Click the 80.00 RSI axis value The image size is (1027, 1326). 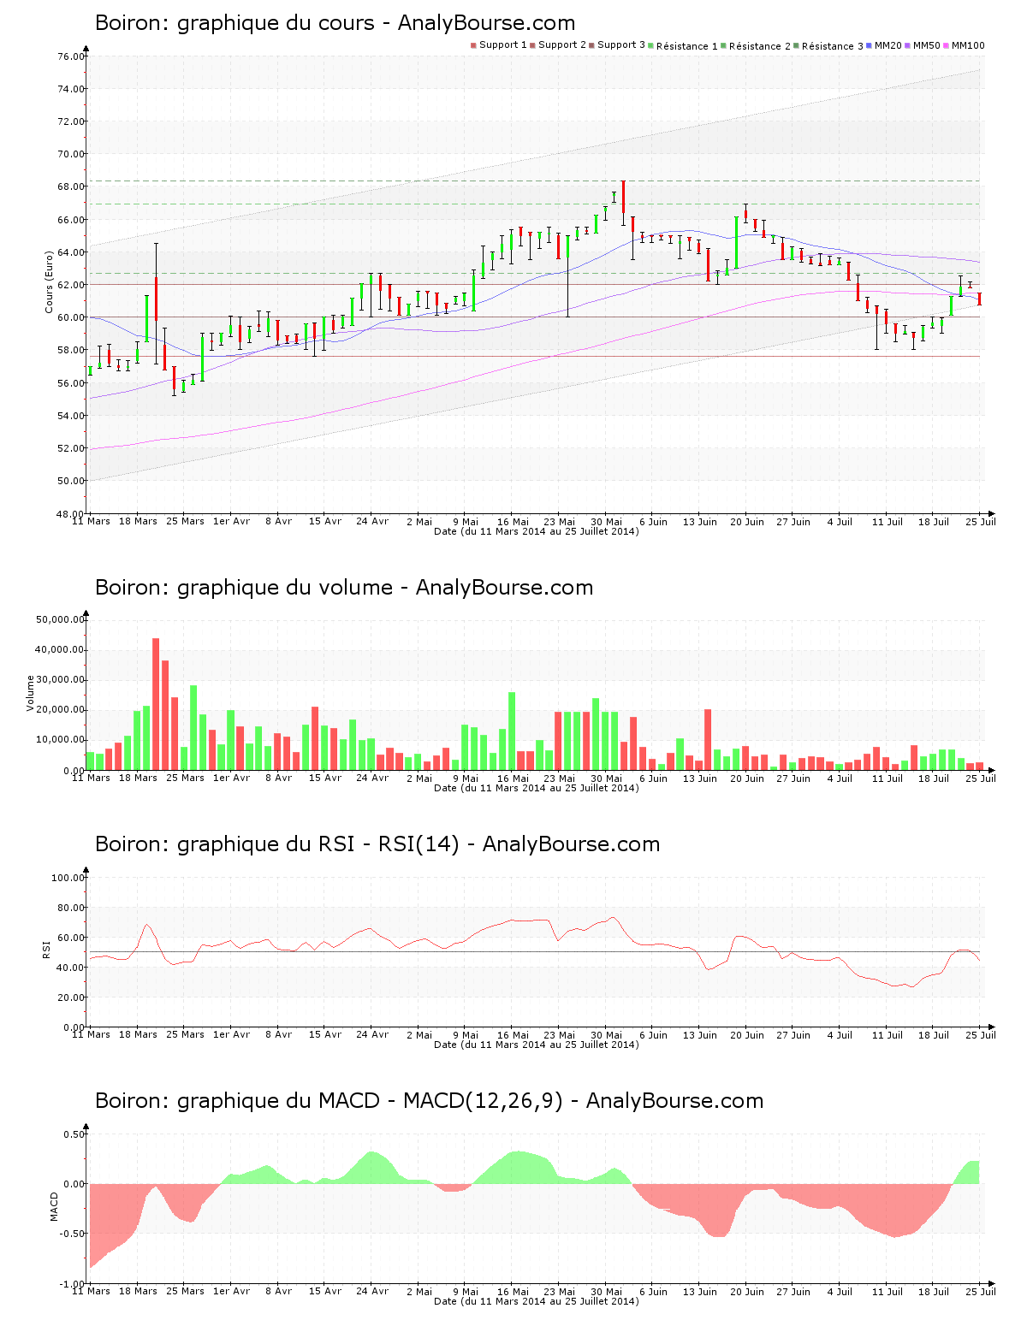[x=70, y=908]
